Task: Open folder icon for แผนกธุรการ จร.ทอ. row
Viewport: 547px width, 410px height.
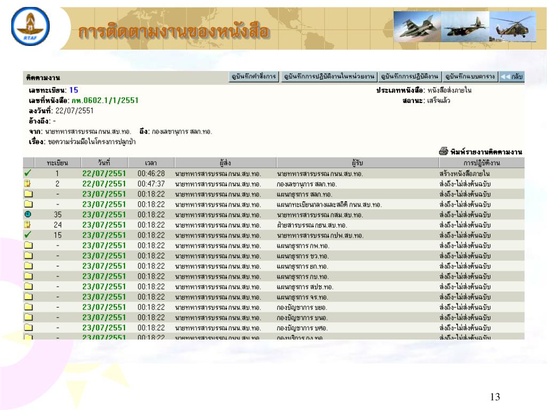Action: coord(28,297)
